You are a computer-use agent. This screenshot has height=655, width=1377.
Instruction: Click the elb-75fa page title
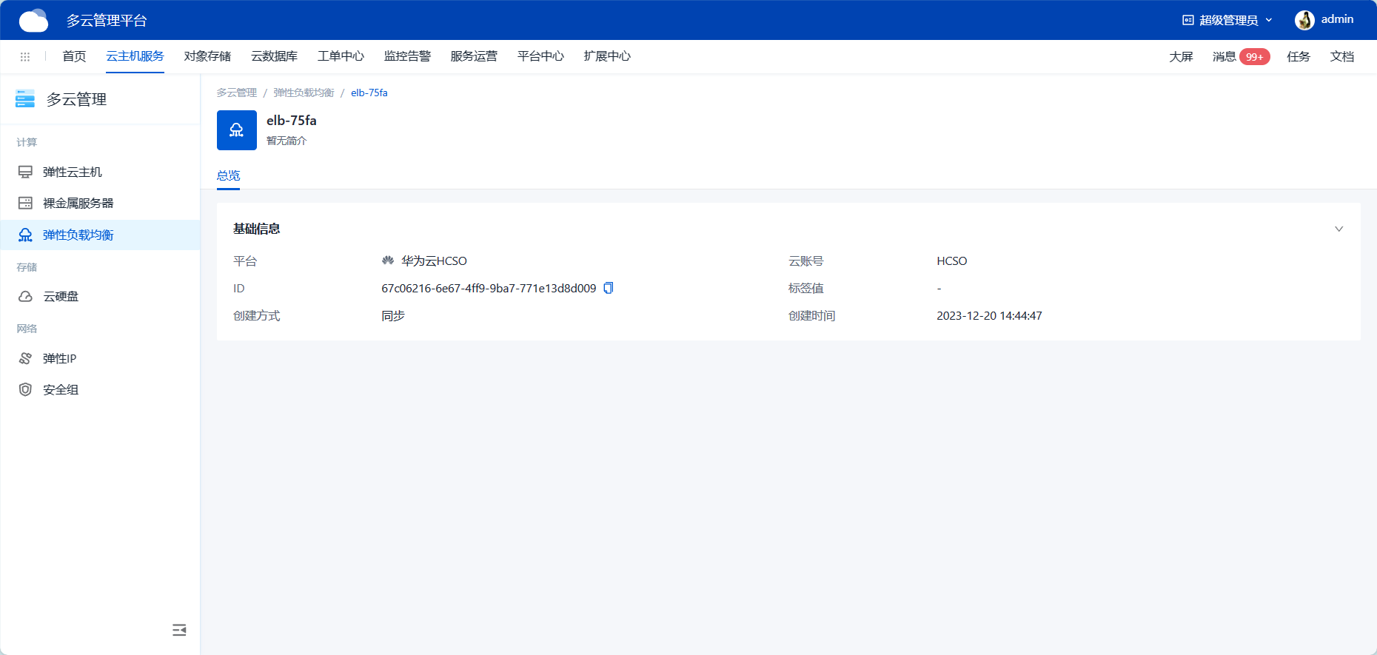[x=292, y=120]
